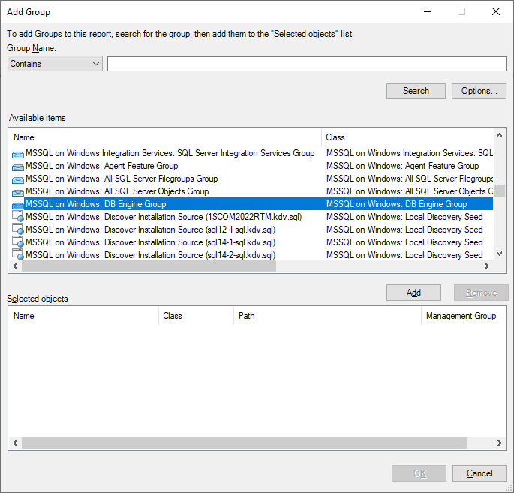Sort Available items by Class column header

[407, 137]
